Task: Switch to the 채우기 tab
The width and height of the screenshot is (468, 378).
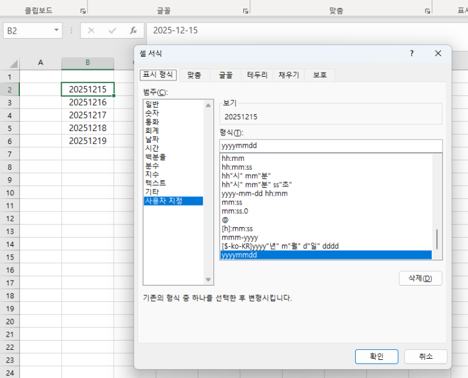Action: point(289,75)
